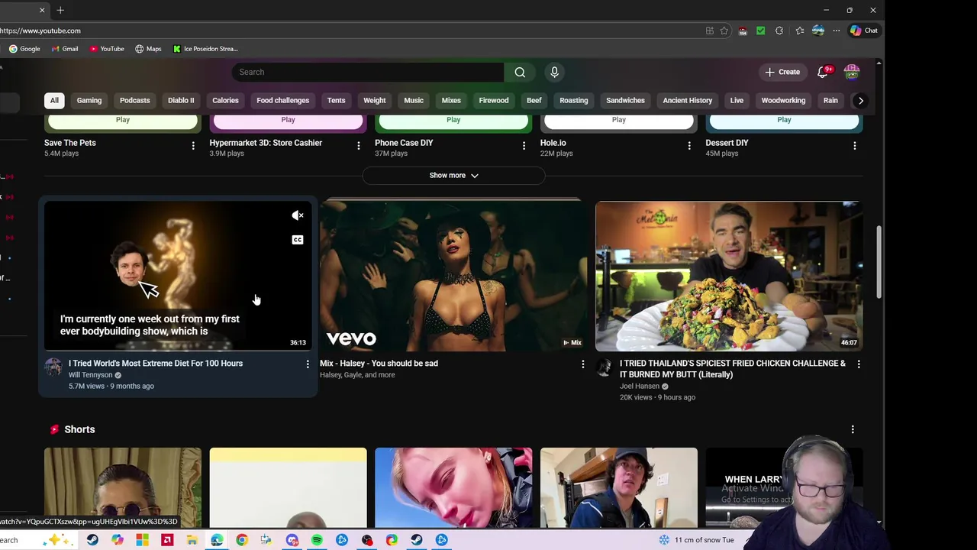Click the green checkmark extension icon
The height and width of the screenshot is (550, 977).
coord(760,31)
